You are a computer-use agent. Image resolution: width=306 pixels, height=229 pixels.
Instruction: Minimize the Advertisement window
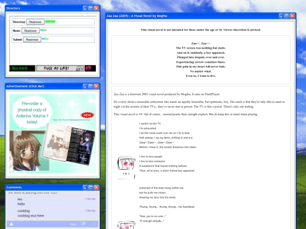85,87
